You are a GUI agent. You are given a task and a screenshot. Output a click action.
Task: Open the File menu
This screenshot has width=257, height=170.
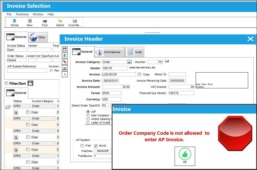[x=9, y=14]
